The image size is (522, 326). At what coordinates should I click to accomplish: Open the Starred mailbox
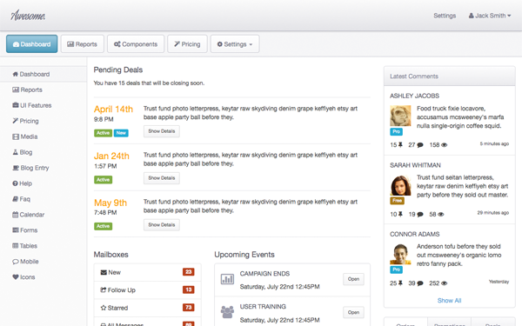[148, 308]
